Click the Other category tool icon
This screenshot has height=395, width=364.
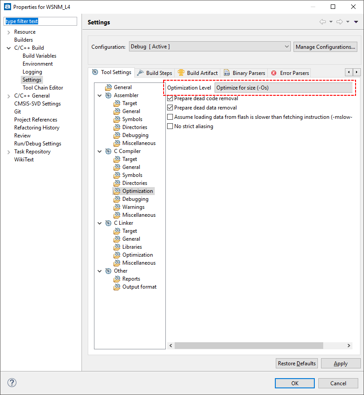[108, 271]
